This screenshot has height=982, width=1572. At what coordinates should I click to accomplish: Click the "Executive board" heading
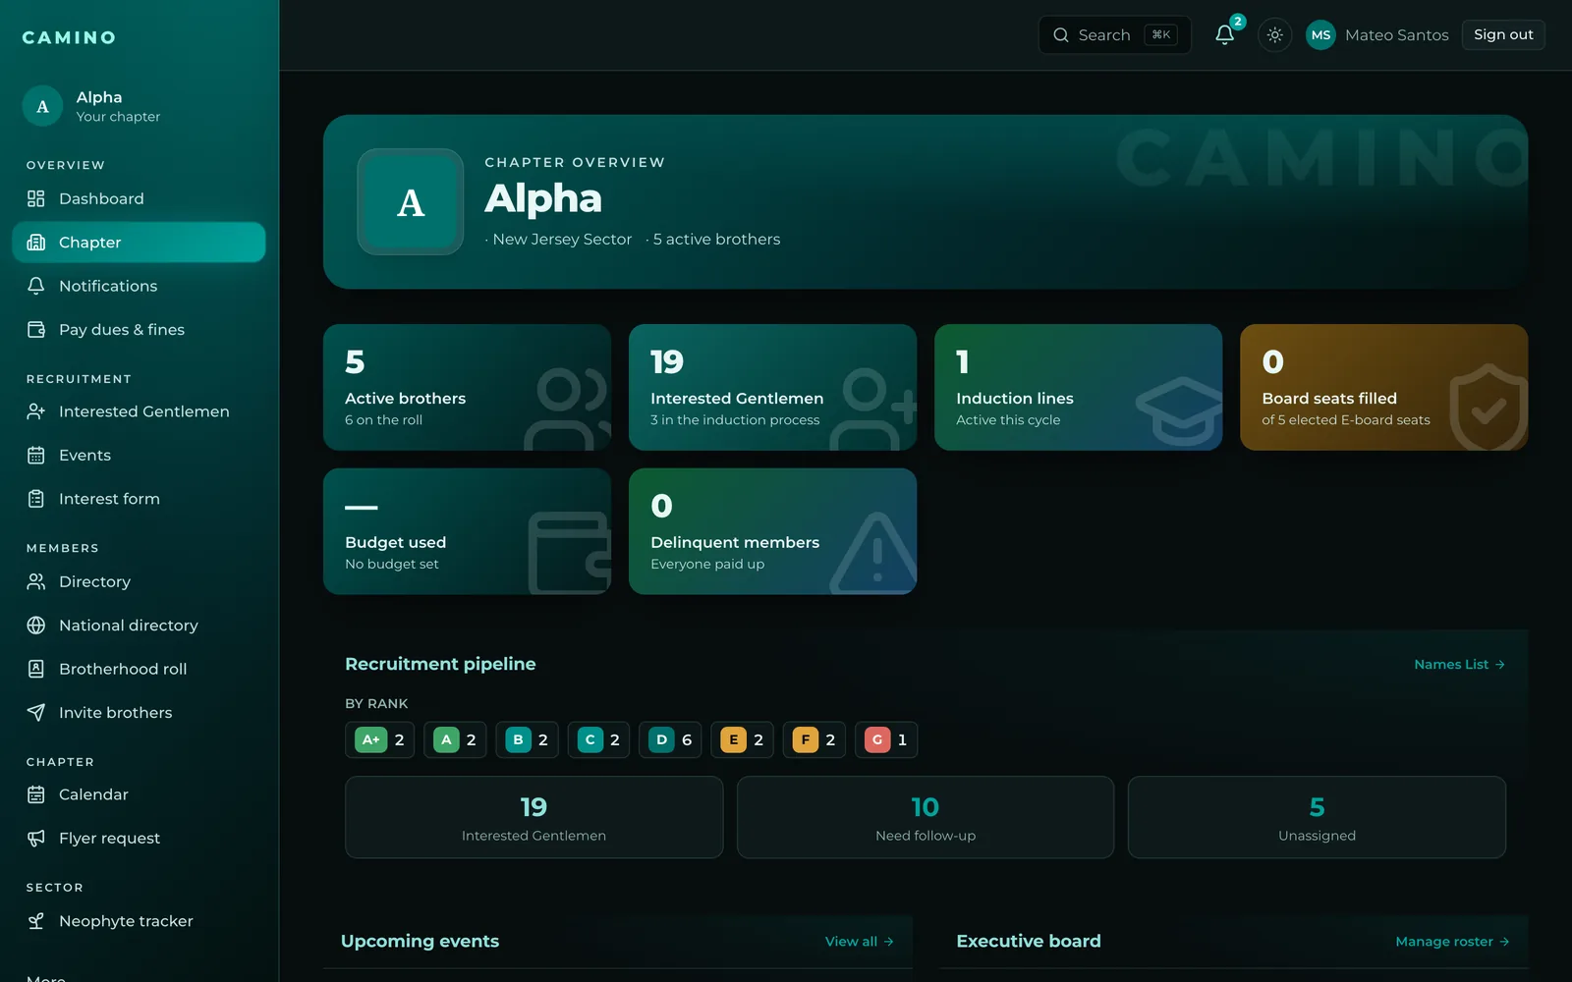coord(1029,941)
